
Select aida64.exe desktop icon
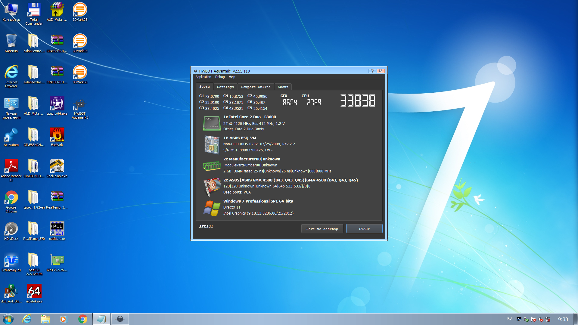point(34,294)
